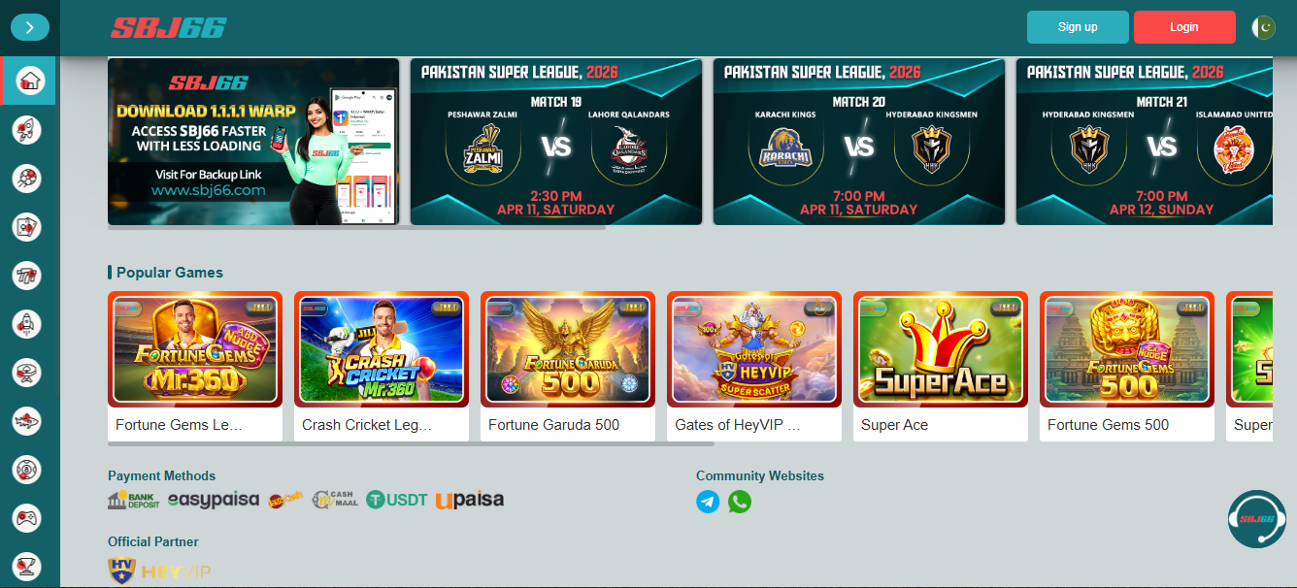The image size is (1297, 588).
Task: Open the trophy icon in the sidebar
Action: tap(26, 568)
